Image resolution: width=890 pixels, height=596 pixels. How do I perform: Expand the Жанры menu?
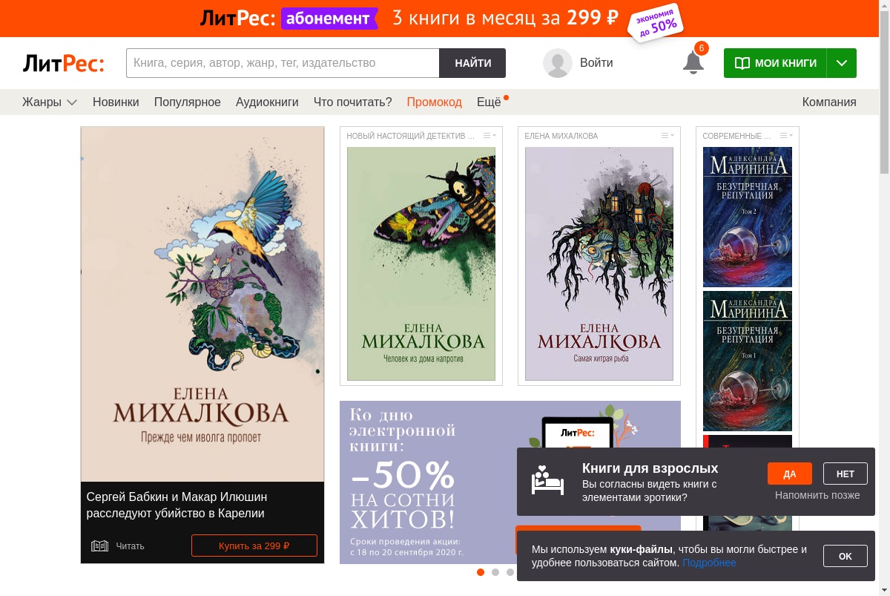point(50,102)
